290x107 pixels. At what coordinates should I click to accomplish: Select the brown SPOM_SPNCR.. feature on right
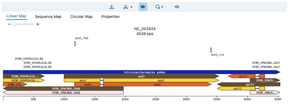(x=265, y=80)
